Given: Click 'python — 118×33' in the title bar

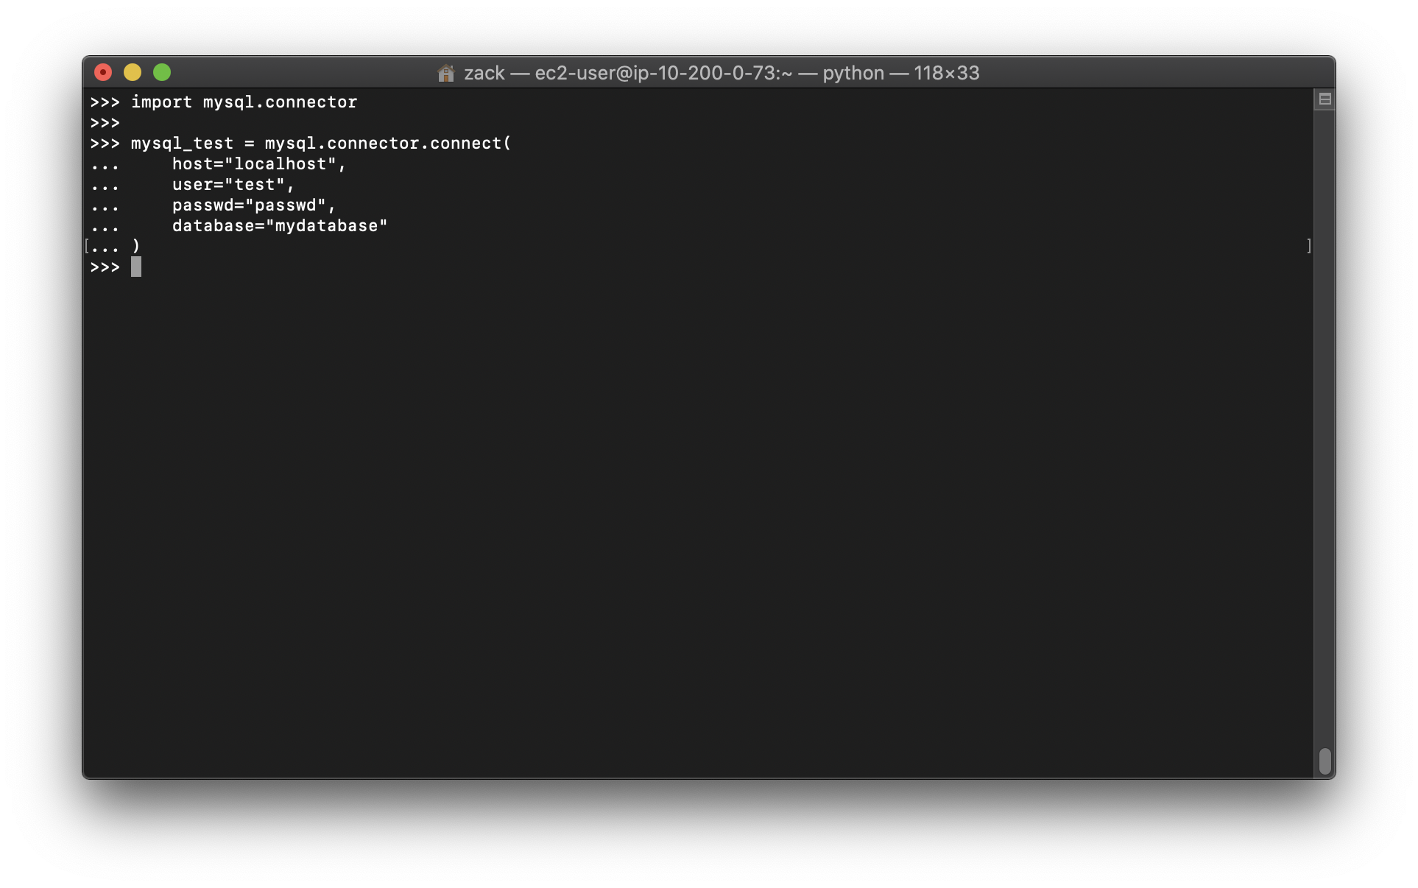Looking at the screenshot, I should click(900, 73).
